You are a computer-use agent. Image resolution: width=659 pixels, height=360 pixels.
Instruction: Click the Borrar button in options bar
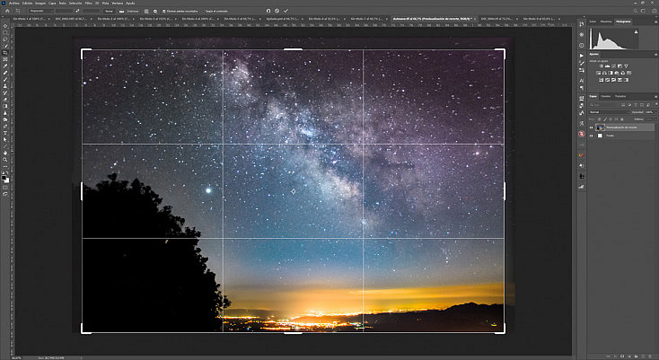[109, 11]
